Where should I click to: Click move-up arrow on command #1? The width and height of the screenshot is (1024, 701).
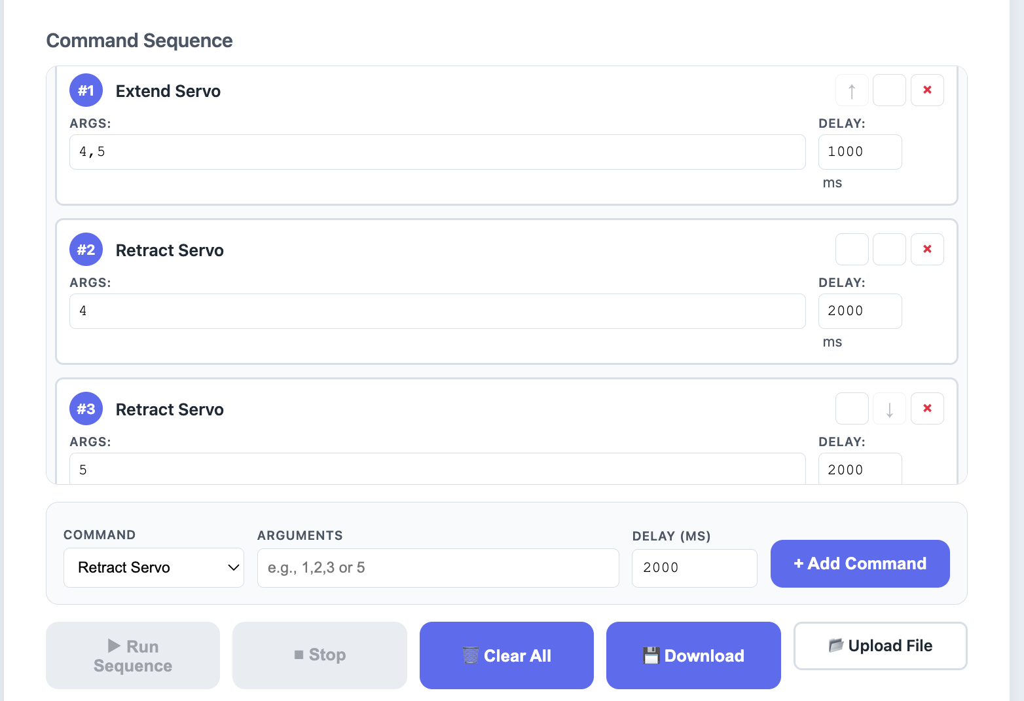[x=852, y=90]
